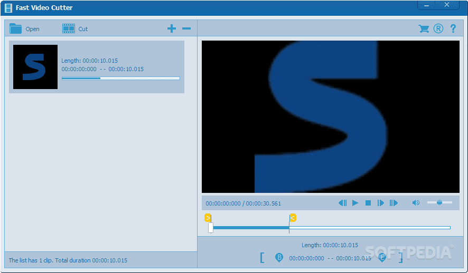Adjust the volume slider
Screen dimensions: 468x273
pos(439,202)
